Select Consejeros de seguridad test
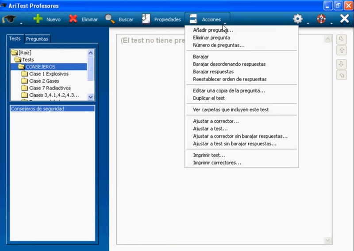The height and width of the screenshot is (251, 354). (52, 109)
